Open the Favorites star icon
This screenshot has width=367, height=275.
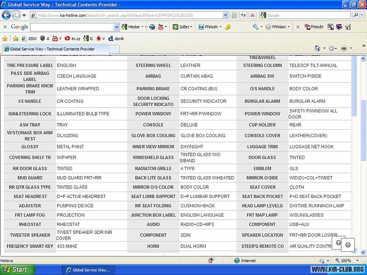tap(5, 38)
